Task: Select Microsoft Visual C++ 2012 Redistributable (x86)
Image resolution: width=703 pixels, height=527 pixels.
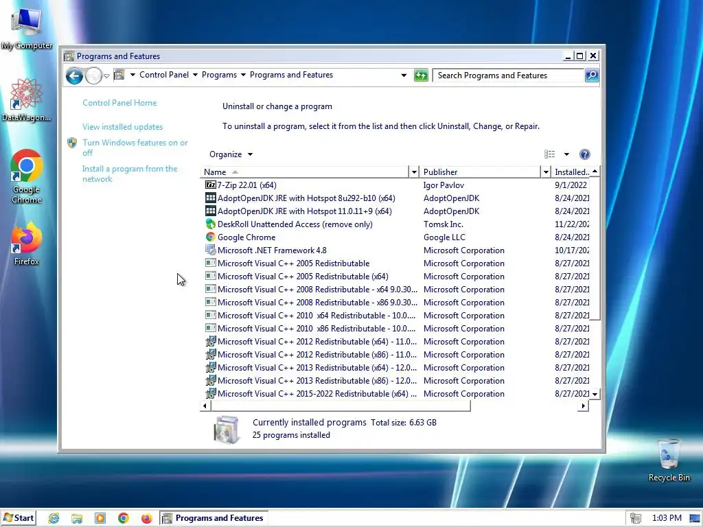Action: 395,354
